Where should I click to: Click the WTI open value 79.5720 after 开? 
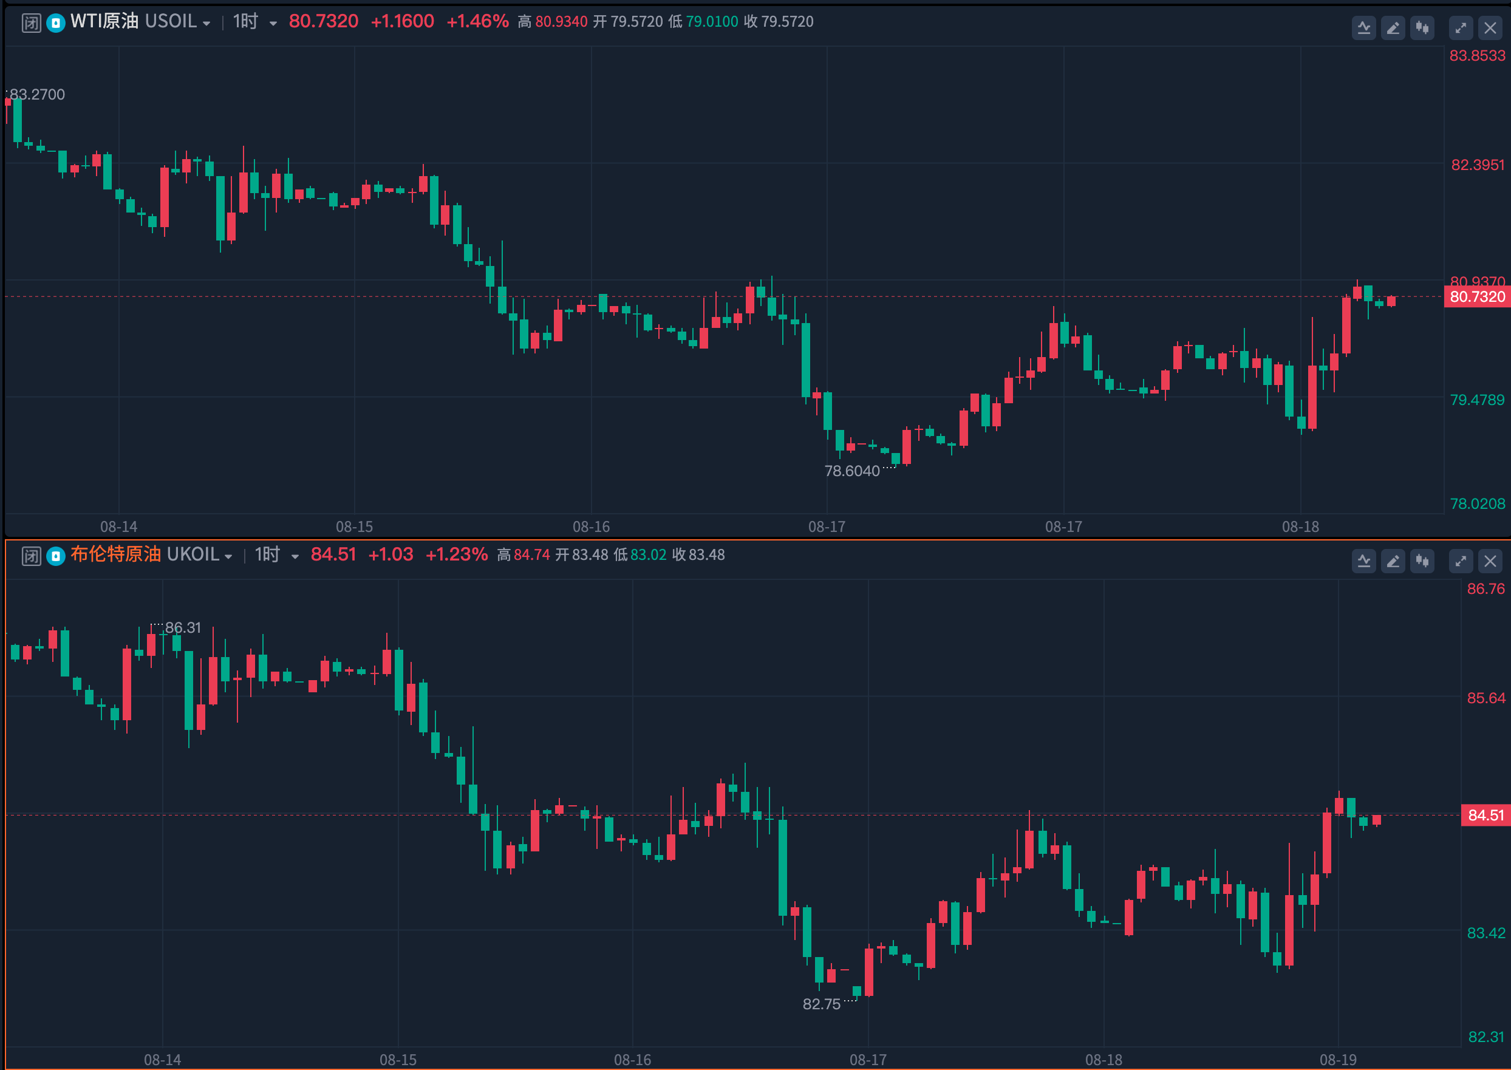(x=636, y=22)
